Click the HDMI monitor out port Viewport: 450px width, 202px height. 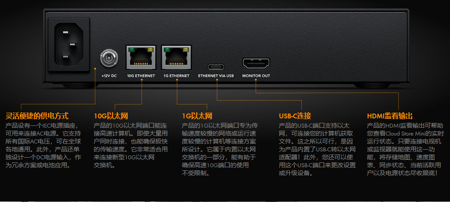pos(256,63)
